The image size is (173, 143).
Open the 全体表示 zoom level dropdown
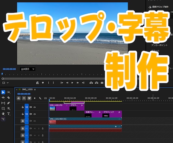27,69
